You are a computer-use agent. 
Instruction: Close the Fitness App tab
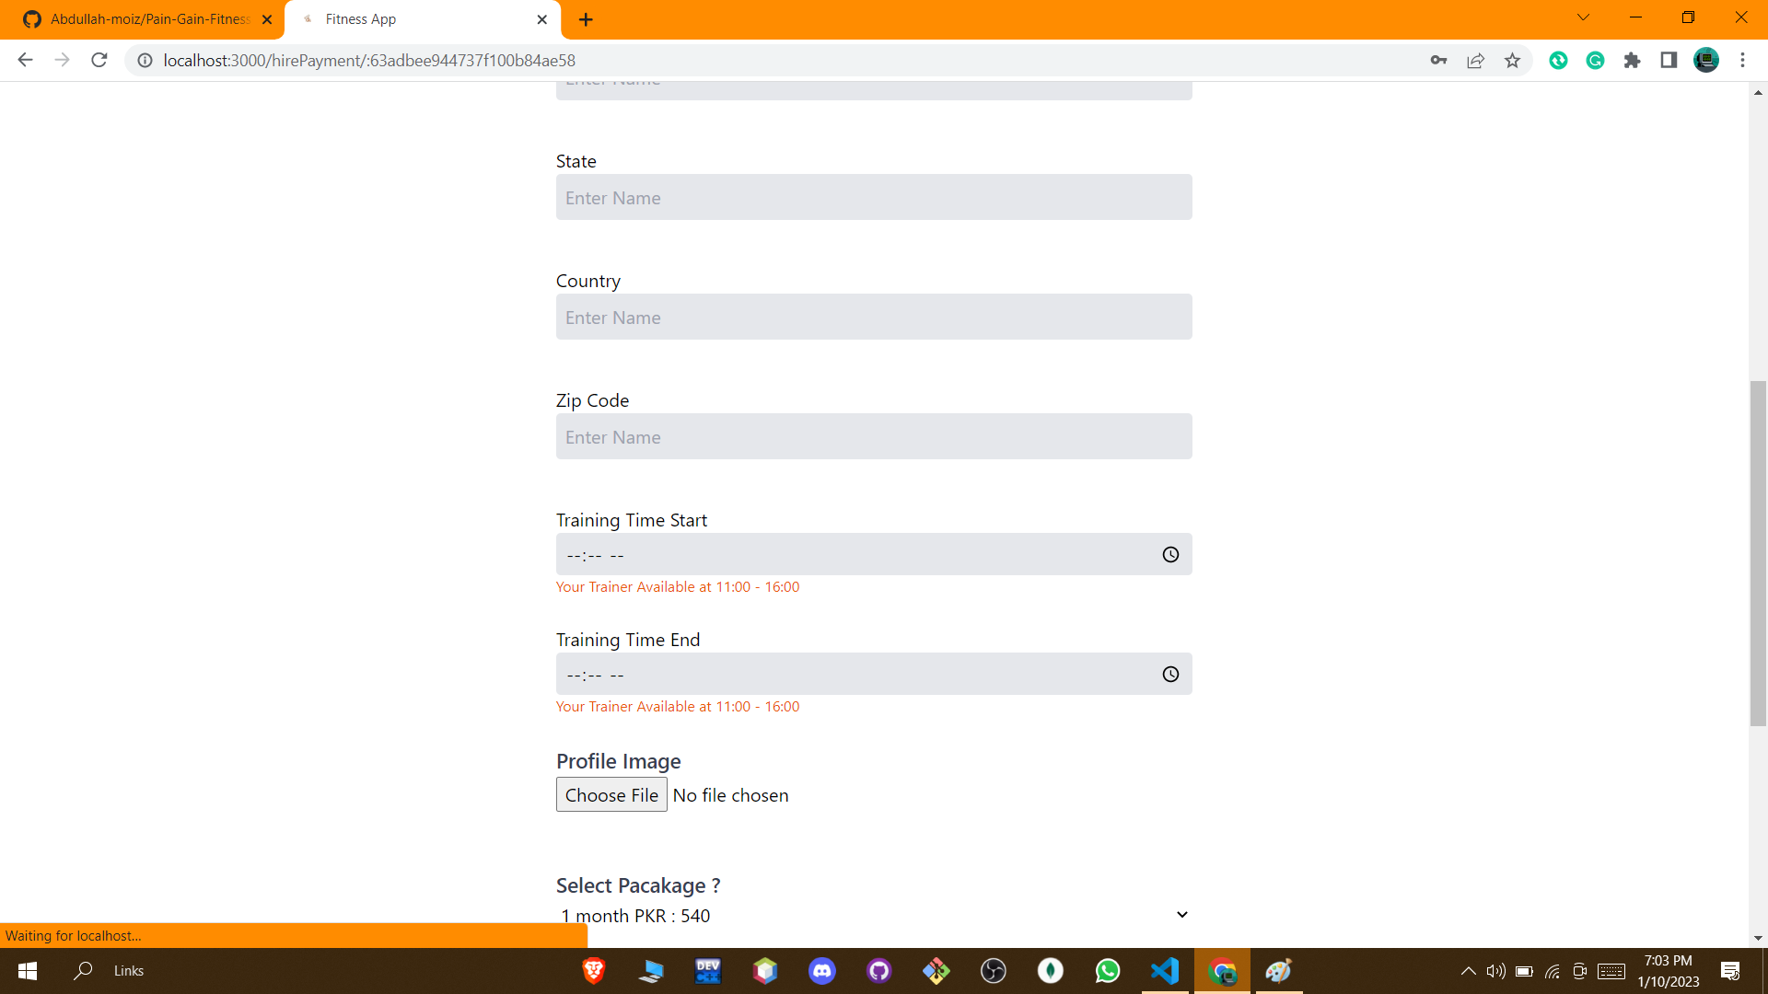point(541,19)
